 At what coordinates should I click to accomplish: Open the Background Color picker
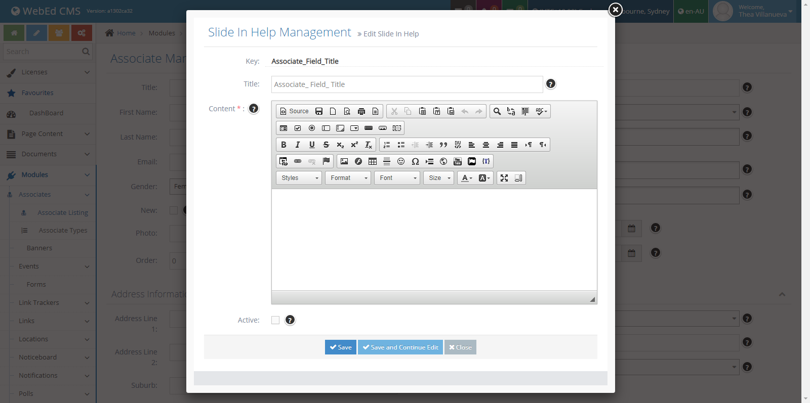click(x=484, y=178)
